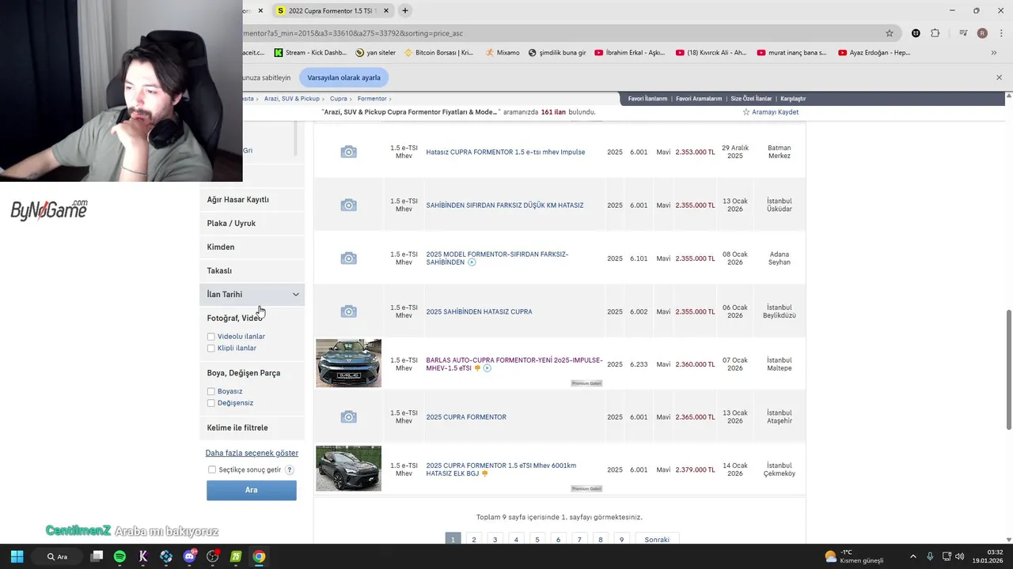Show hidden system tray icons
This screenshot has width=1013, height=569.
[912, 556]
